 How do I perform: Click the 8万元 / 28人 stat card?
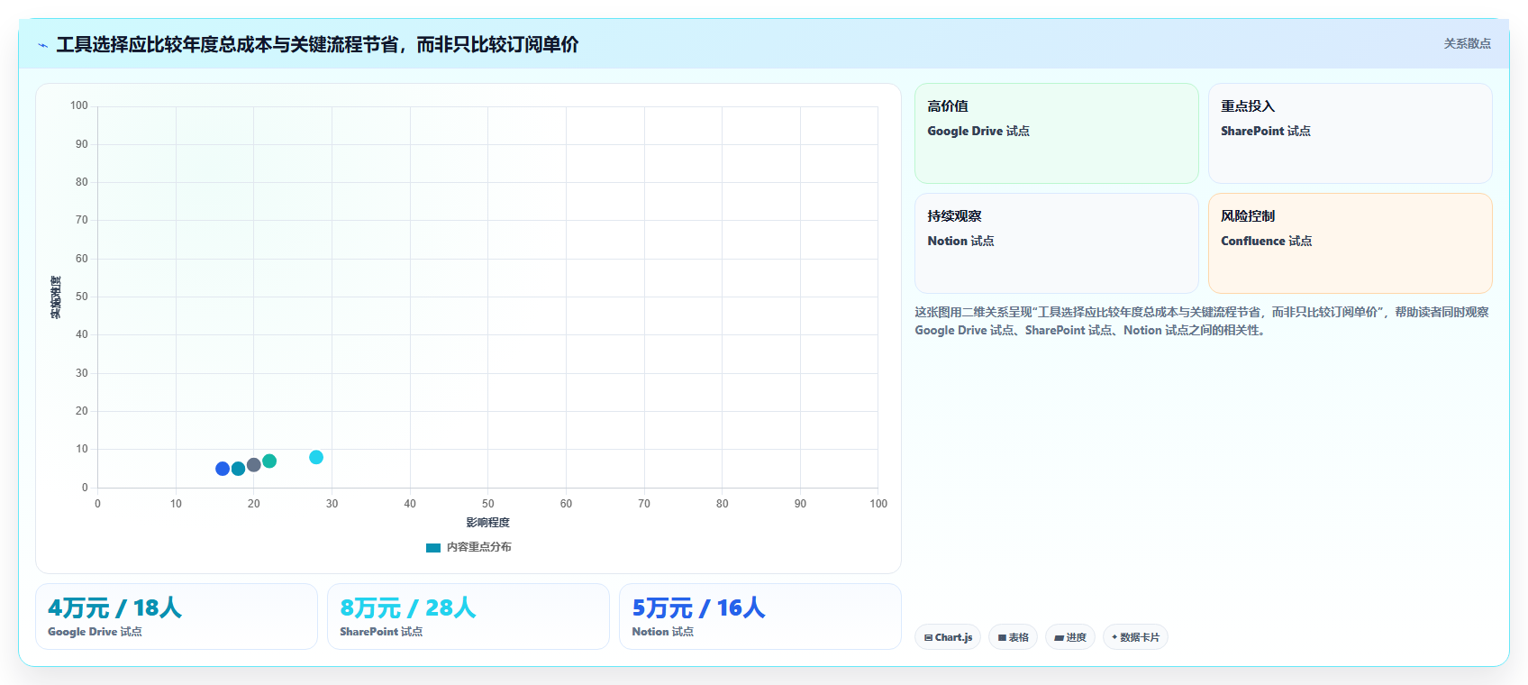pyautogui.click(x=468, y=616)
